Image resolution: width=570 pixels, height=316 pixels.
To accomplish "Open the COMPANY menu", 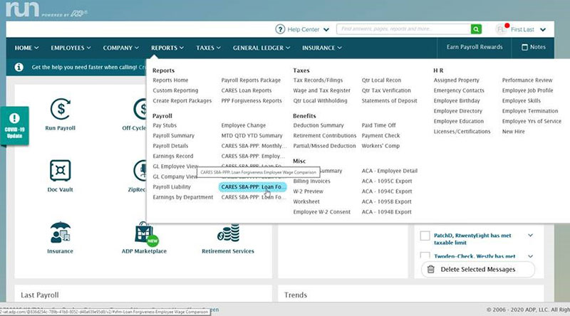I will tap(120, 48).
